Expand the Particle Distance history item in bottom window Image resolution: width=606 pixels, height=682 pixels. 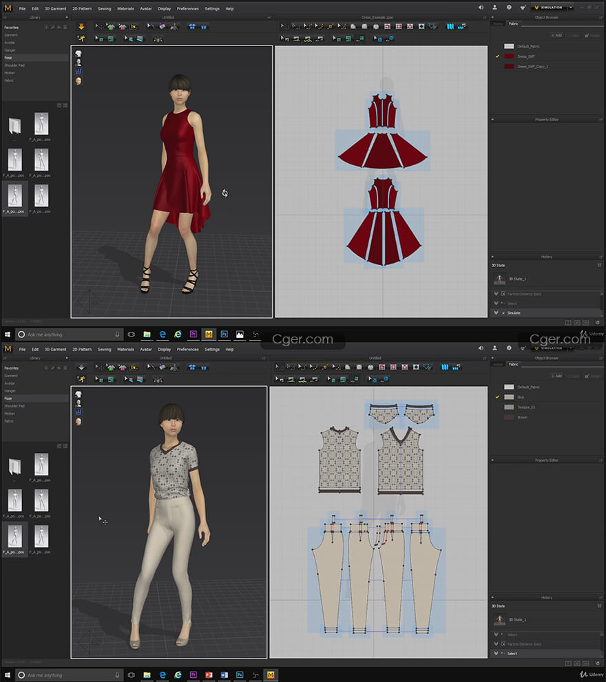coord(496,644)
